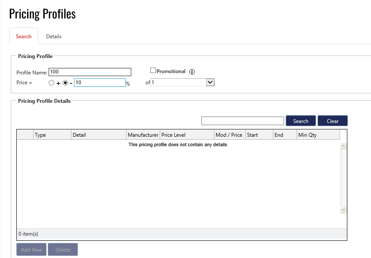Click the Add New button

point(31,250)
